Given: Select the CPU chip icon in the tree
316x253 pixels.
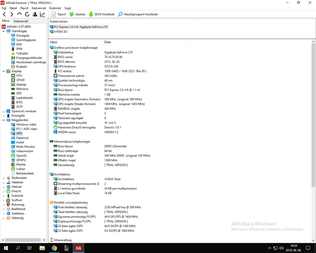Looking at the screenshot, I should pyautogui.click(x=13, y=76).
